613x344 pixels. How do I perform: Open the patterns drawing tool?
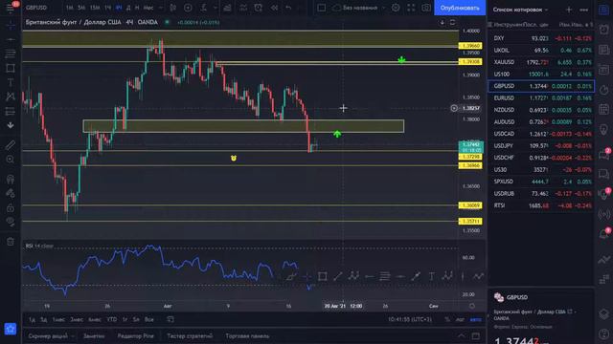(11, 97)
